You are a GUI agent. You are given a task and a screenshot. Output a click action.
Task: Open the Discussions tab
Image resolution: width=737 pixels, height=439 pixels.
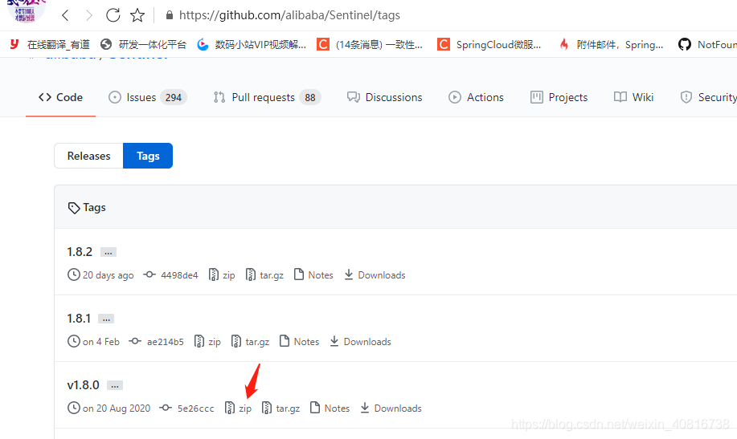coord(384,97)
